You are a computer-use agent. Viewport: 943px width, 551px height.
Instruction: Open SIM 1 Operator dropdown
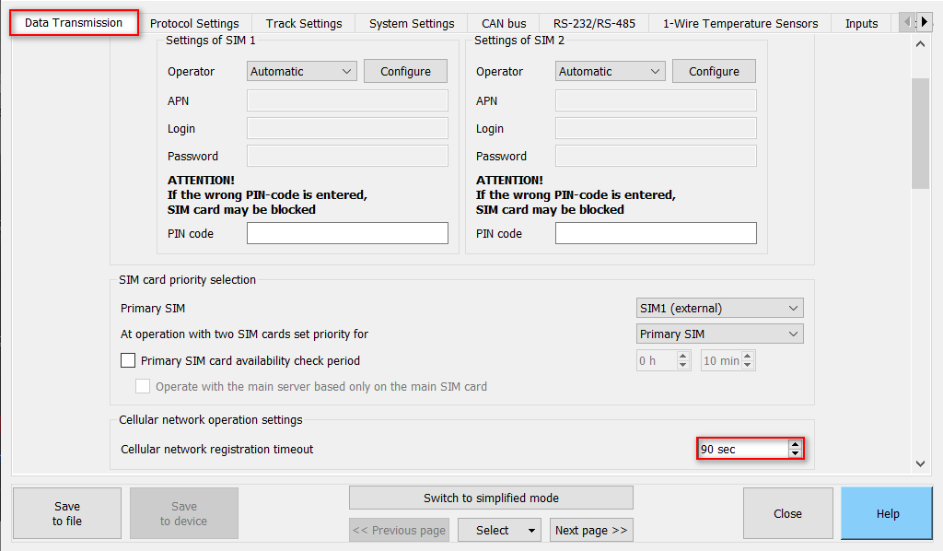(x=302, y=72)
